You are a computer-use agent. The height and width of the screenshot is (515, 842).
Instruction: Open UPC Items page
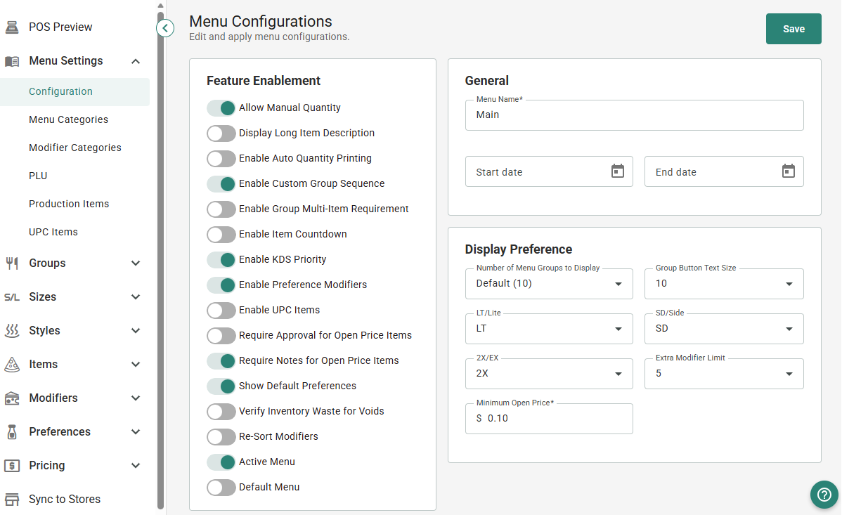[x=53, y=232]
